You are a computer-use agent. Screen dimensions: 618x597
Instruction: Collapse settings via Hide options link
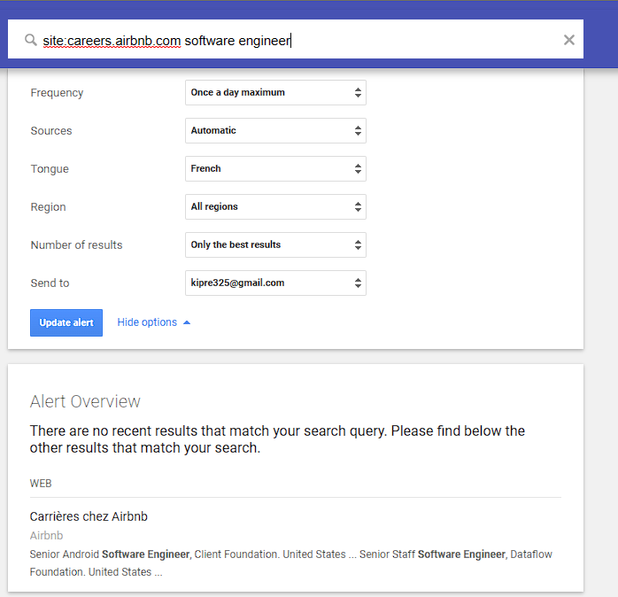tap(147, 322)
